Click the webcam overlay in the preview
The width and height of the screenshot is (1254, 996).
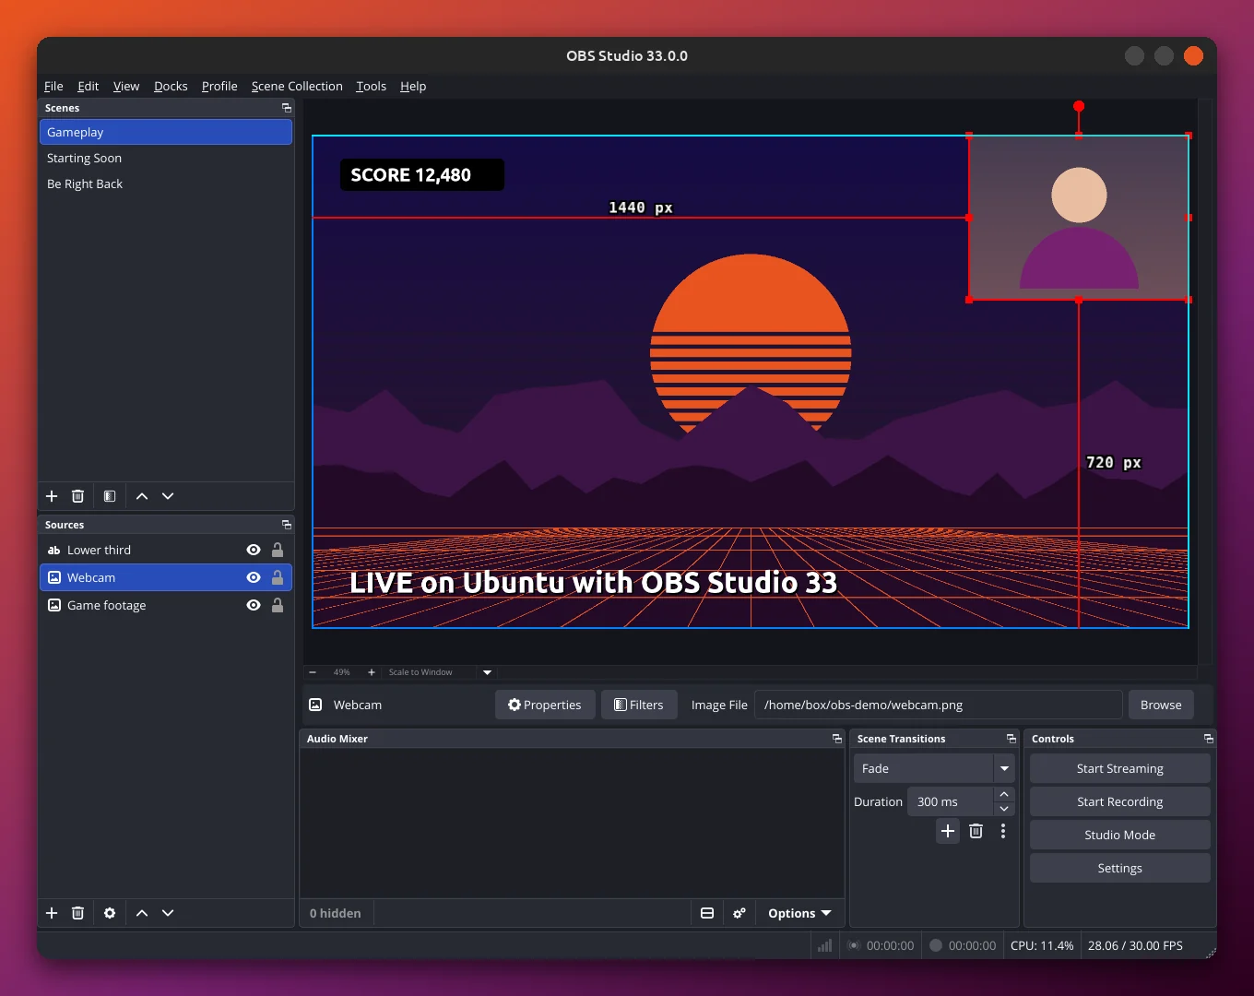tap(1079, 218)
